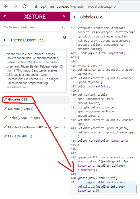Screen dimensions: 140x199
Task: Click line number 401 in the editor
Action: [x=73, y=28]
